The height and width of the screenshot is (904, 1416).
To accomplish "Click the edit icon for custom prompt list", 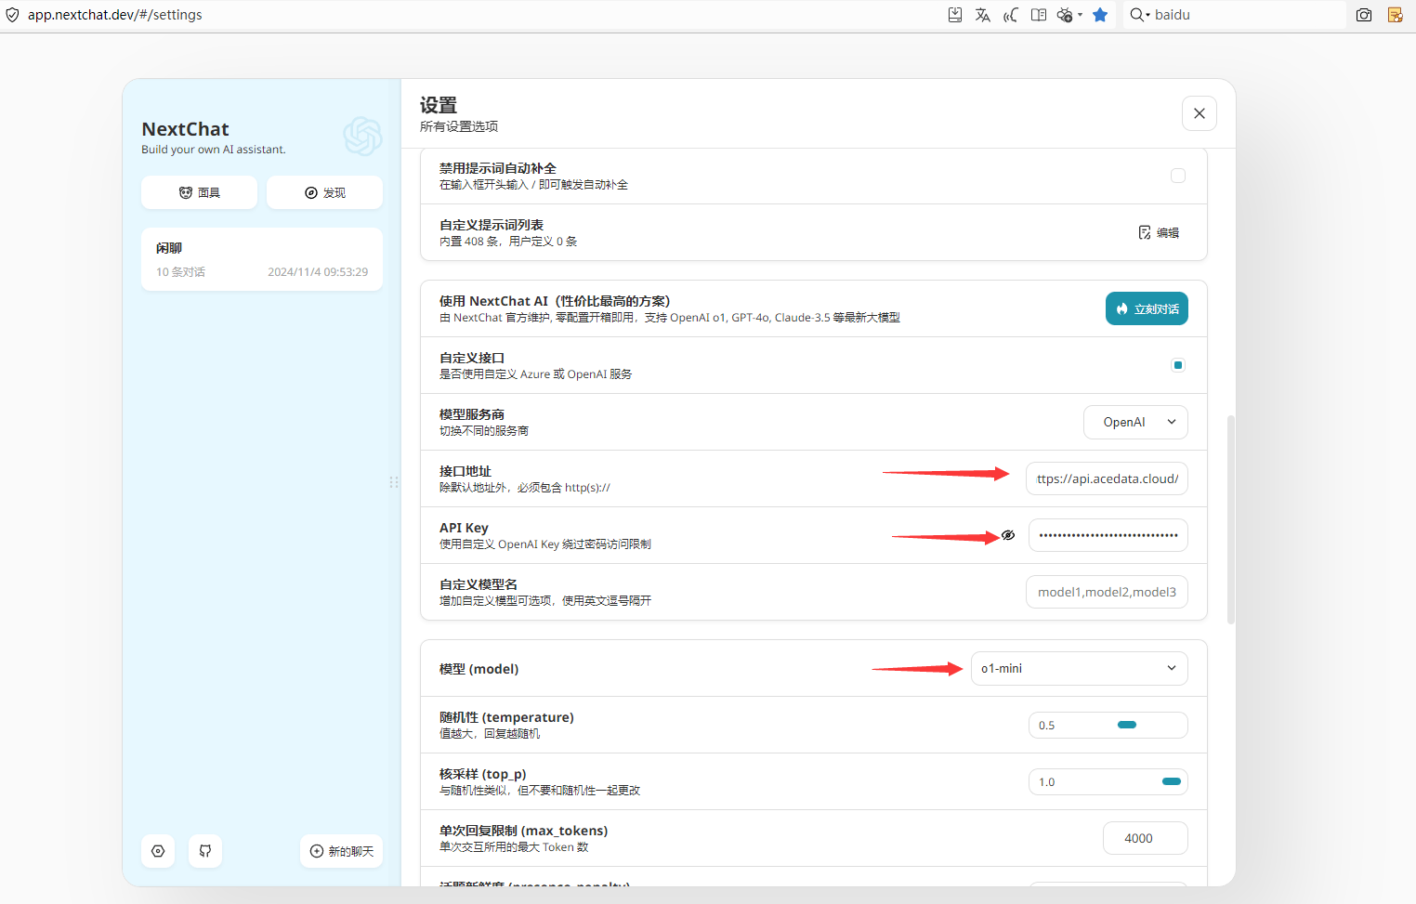I will click(1159, 232).
